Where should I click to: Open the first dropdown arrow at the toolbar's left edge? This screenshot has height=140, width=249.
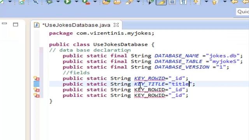point(10,2)
